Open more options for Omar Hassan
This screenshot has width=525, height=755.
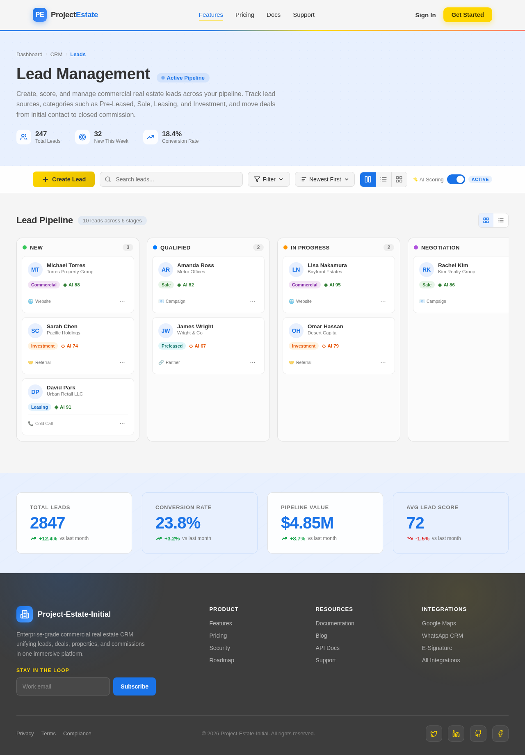coord(383,362)
